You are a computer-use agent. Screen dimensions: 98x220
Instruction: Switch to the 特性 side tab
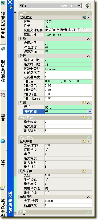(x=3, y=117)
